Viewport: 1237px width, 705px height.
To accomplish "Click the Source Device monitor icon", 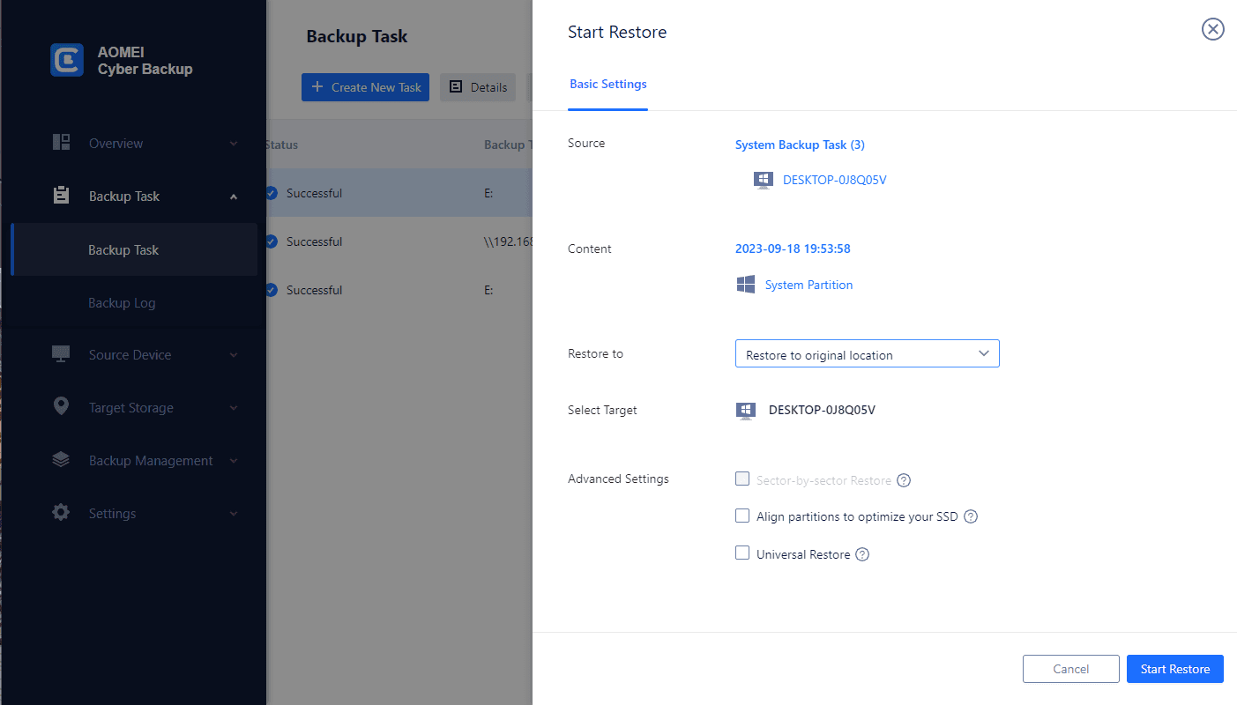I will [61, 354].
